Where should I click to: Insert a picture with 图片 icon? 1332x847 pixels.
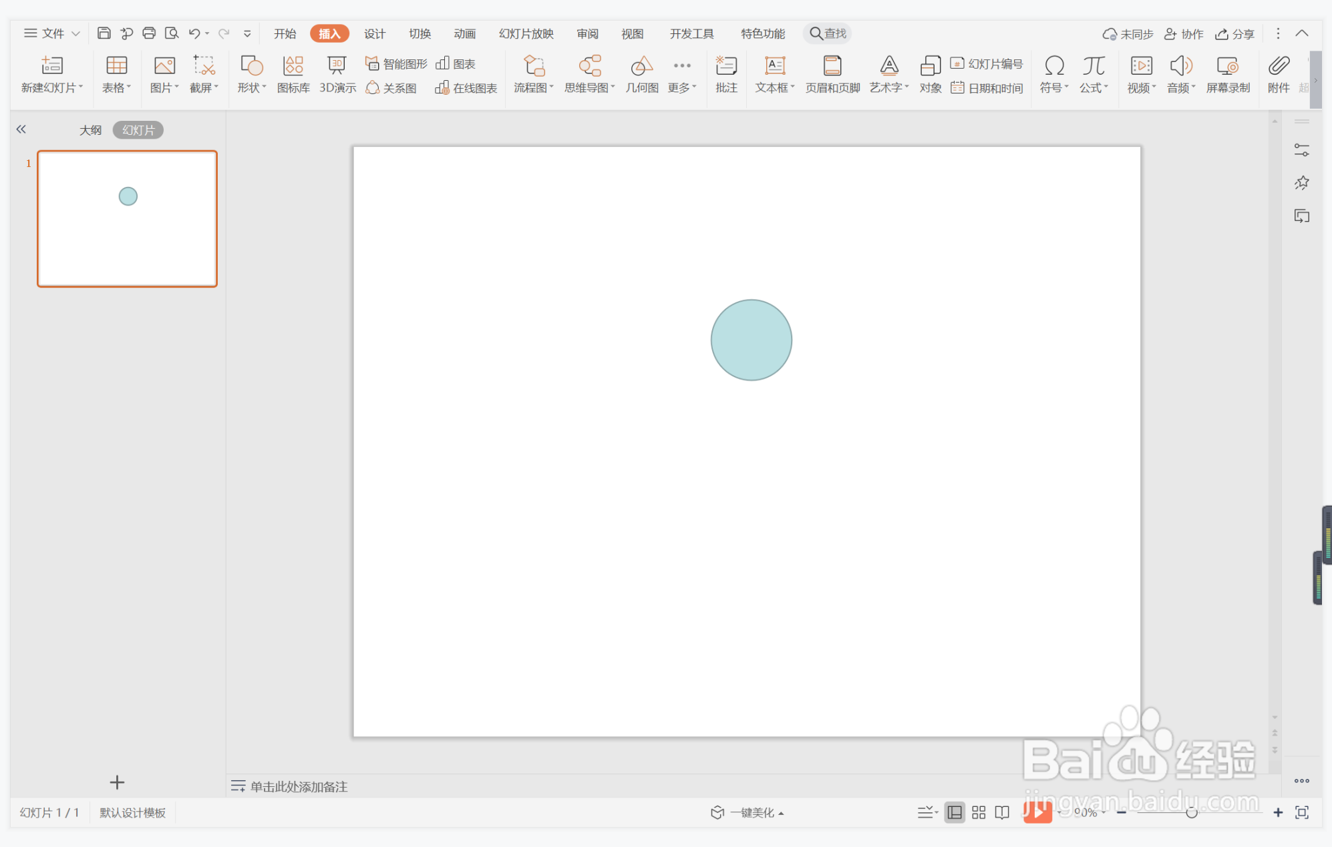[x=164, y=74]
